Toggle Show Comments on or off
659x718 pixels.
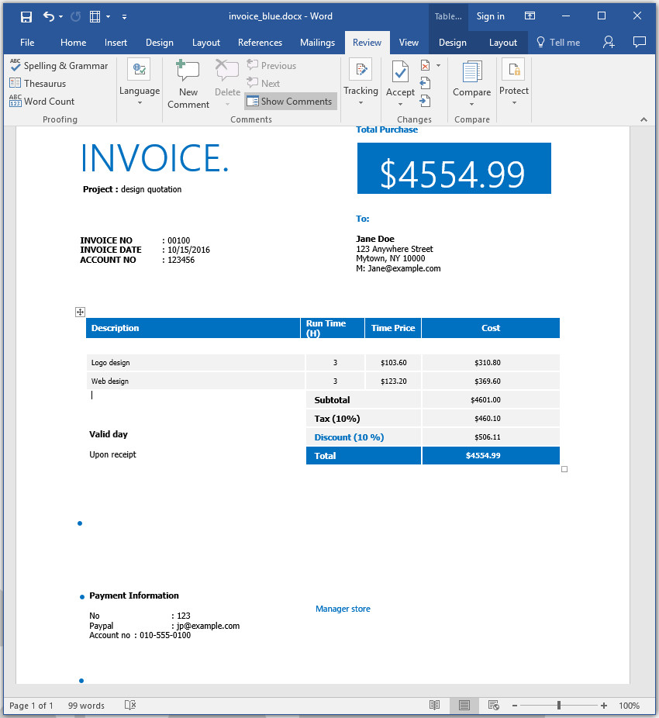pos(289,101)
